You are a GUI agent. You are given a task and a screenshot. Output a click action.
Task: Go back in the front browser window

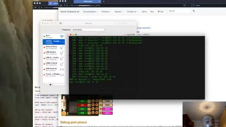pyautogui.click(x=61, y=6)
